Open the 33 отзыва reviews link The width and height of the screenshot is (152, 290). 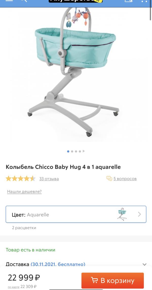pyautogui.click(x=49, y=179)
